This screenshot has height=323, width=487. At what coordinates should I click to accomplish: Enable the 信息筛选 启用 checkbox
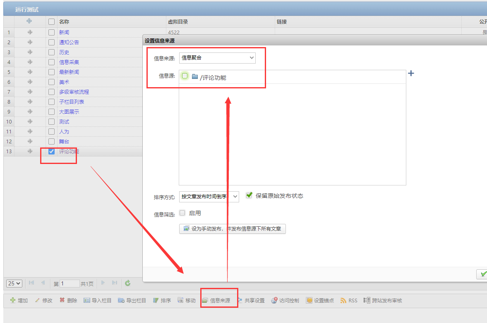pyautogui.click(x=182, y=213)
